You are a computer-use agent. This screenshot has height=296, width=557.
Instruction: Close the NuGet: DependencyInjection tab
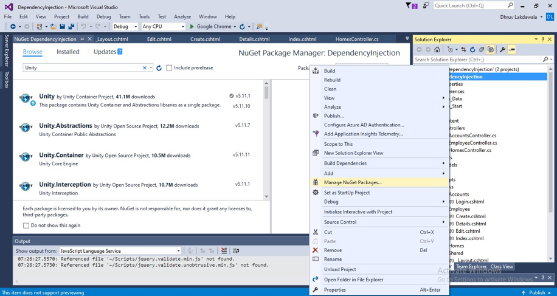tap(89, 39)
